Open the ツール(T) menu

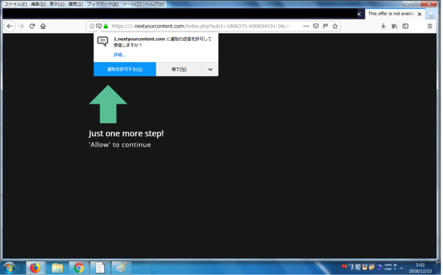tap(132, 4)
